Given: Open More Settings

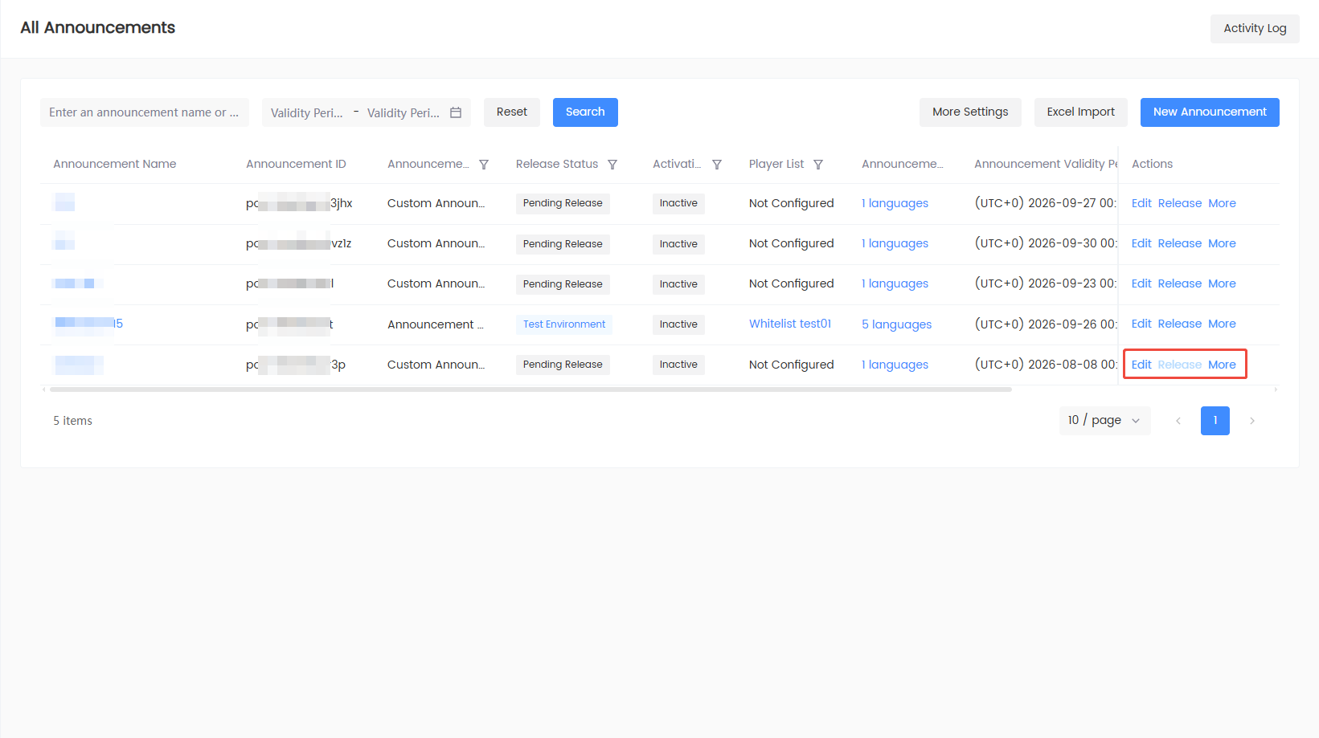Looking at the screenshot, I should click(x=970, y=112).
